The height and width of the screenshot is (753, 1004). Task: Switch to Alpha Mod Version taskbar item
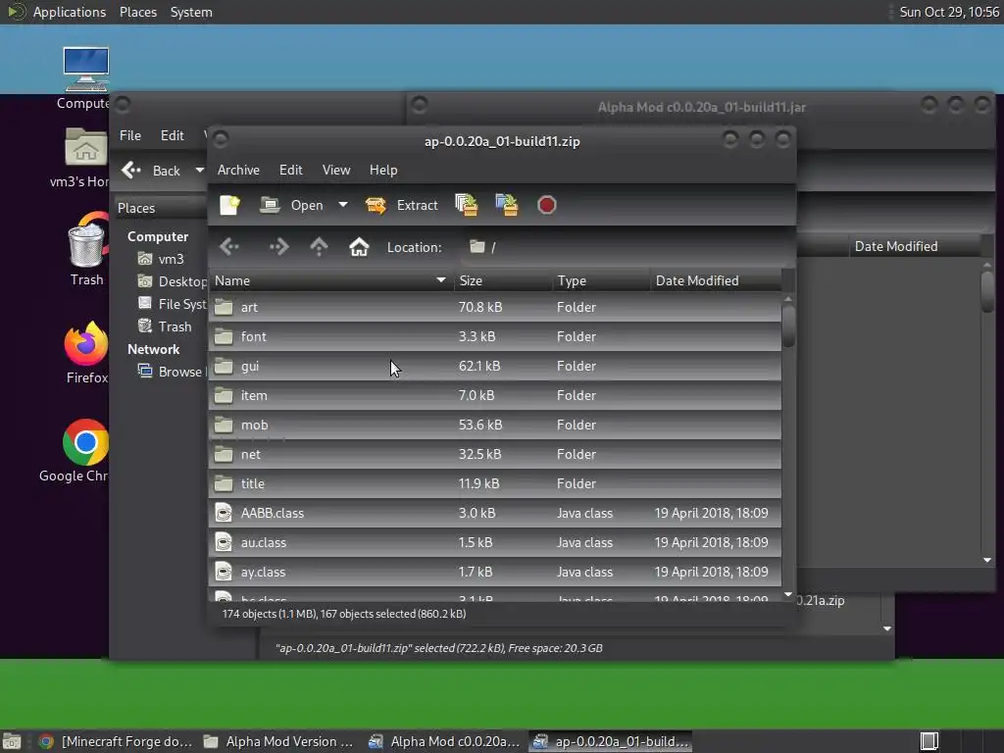[x=279, y=741]
